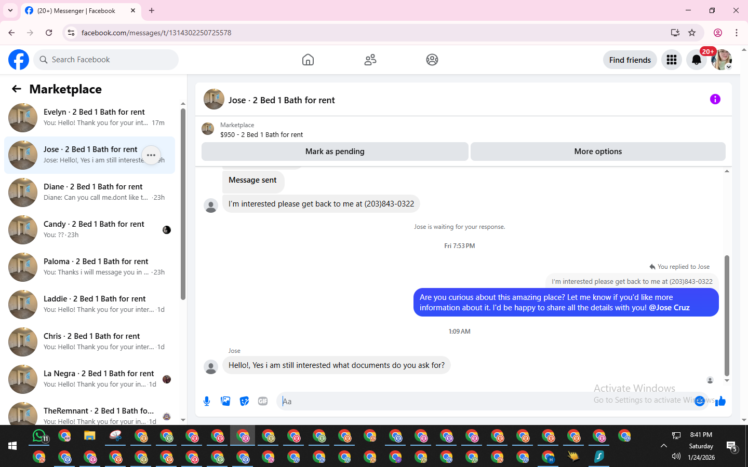
Task: Click Jose's avatar beside Hello message
Action: coord(211,367)
